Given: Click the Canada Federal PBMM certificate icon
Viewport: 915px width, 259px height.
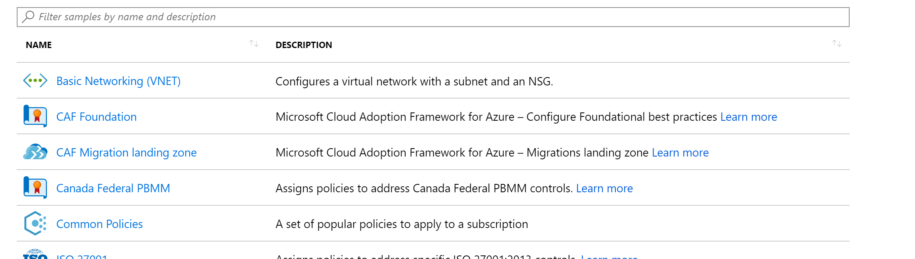Looking at the screenshot, I should click(x=35, y=187).
